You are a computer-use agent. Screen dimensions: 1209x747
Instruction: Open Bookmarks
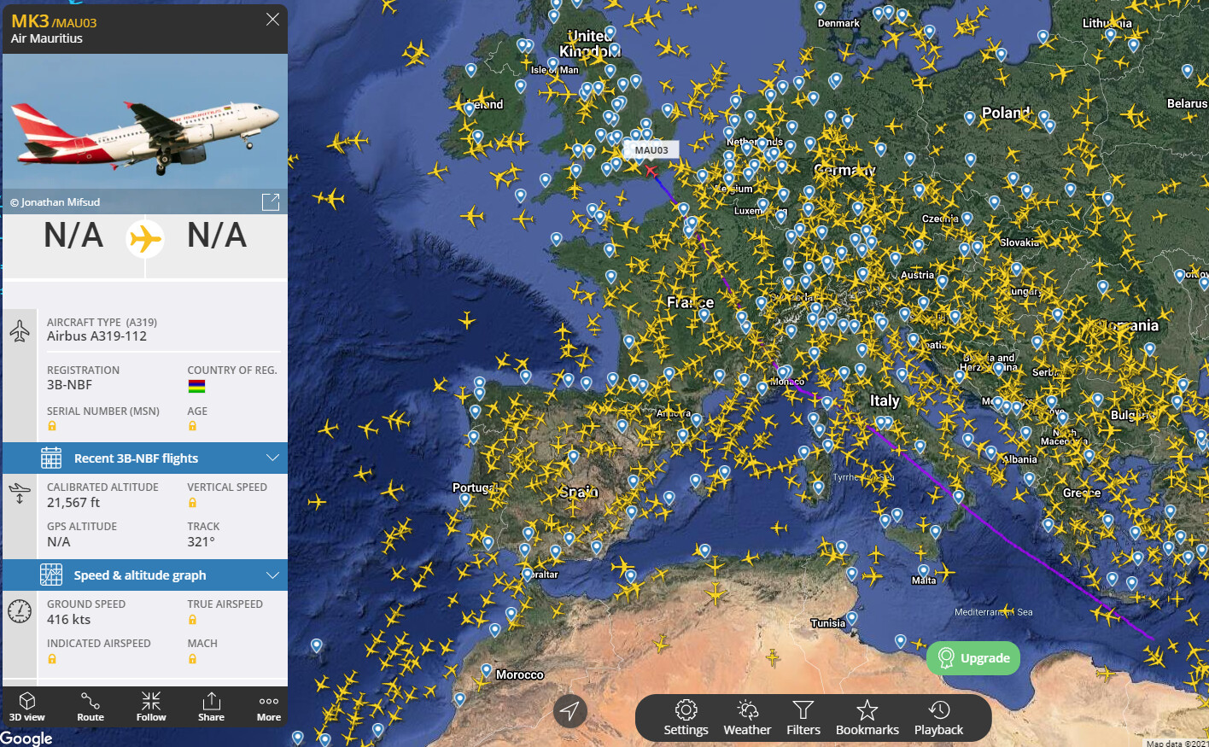[x=867, y=718]
